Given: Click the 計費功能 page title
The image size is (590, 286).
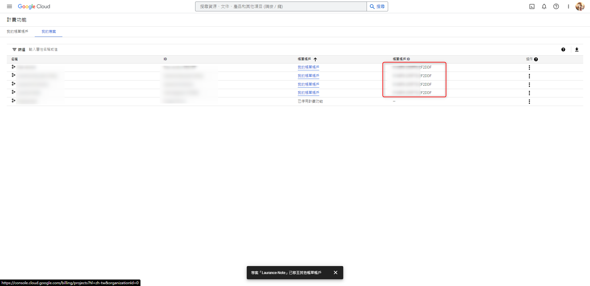Looking at the screenshot, I should click(17, 20).
